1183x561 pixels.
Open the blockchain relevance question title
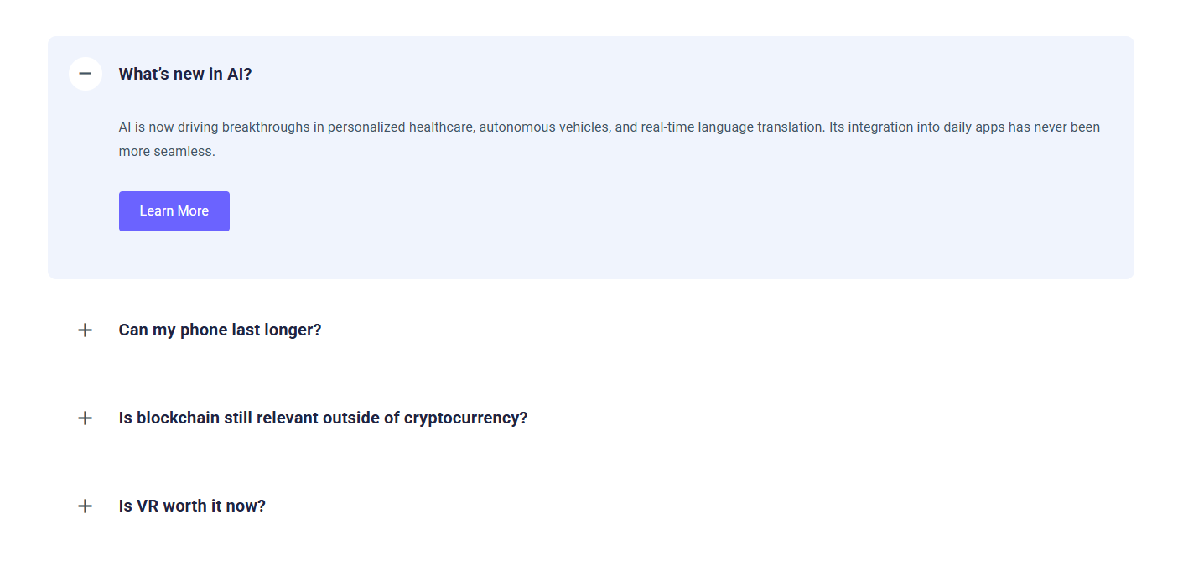pyautogui.click(x=323, y=418)
